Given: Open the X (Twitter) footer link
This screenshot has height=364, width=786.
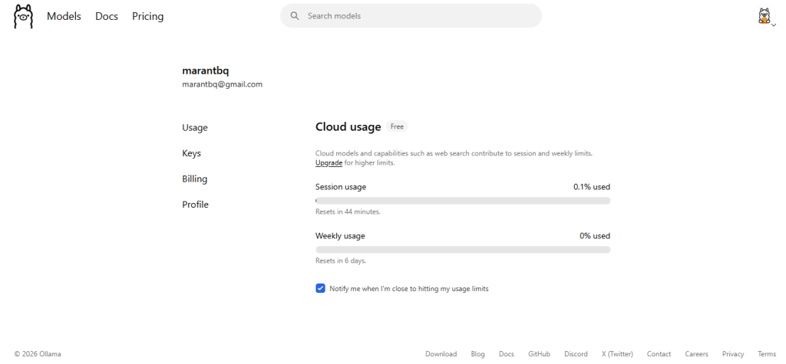Looking at the screenshot, I should (617, 354).
